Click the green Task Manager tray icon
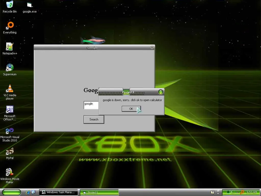The width and height of the screenshot is (261, 196). [x=228, y=192]
